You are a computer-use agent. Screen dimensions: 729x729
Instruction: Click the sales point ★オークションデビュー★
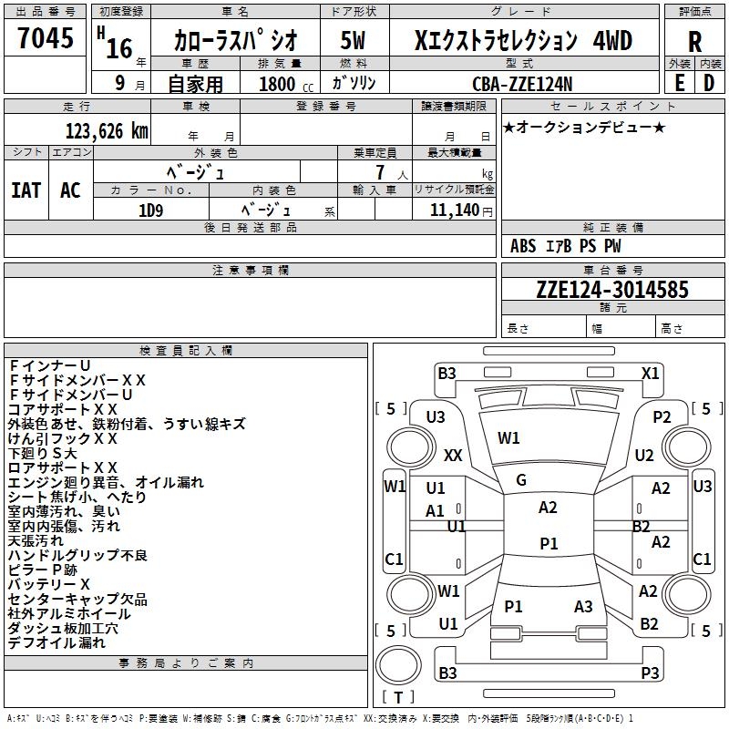point(584,127)
